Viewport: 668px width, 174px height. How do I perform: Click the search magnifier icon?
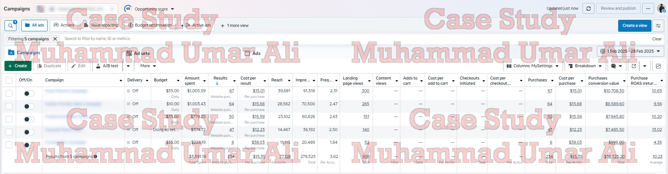[x=10, y=25]
